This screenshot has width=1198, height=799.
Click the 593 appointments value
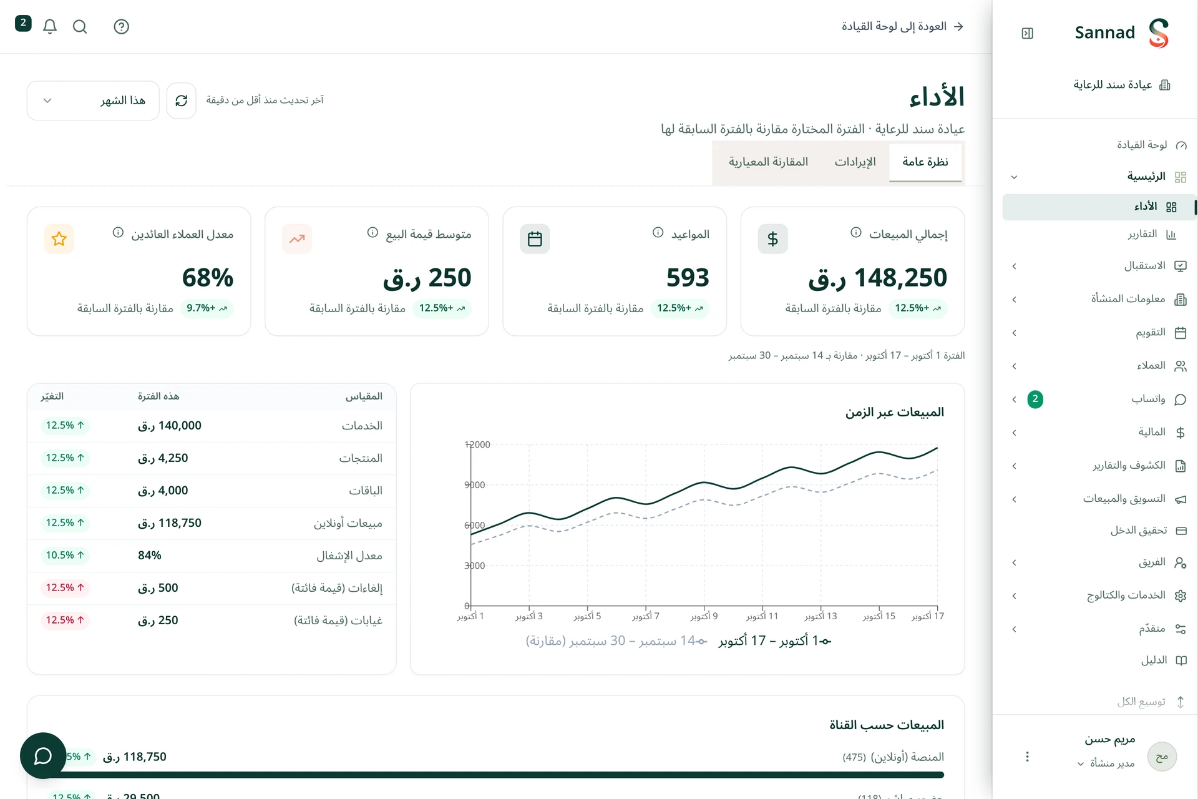point(688,278)
